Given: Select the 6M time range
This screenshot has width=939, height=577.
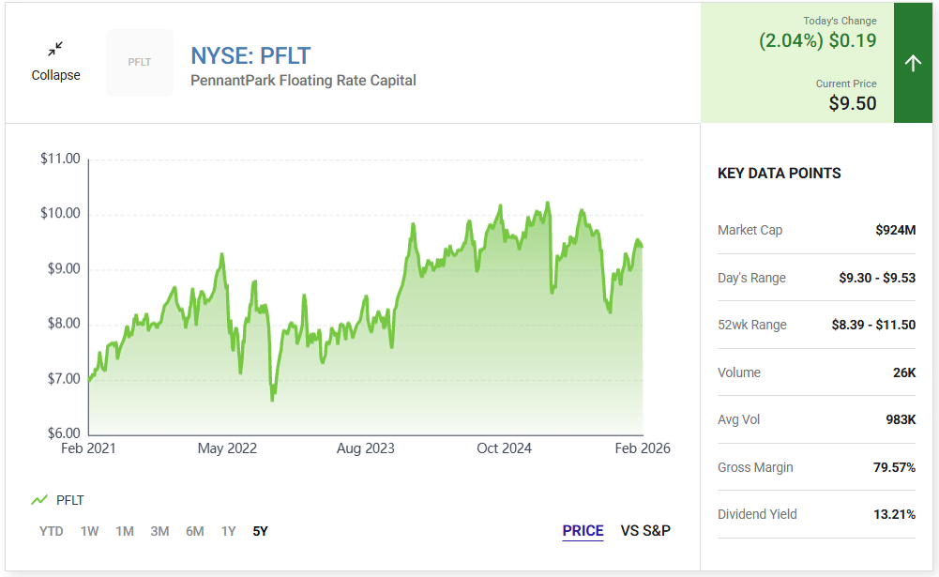Looking at the screenshot, I should coord(194,531).
